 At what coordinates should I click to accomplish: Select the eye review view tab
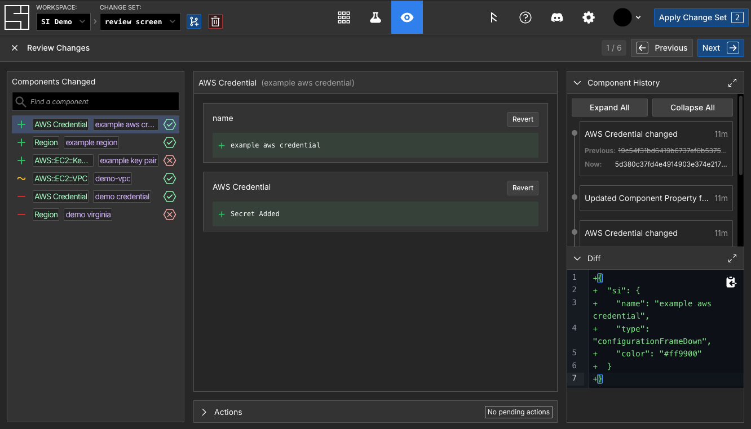pos(407,17)
